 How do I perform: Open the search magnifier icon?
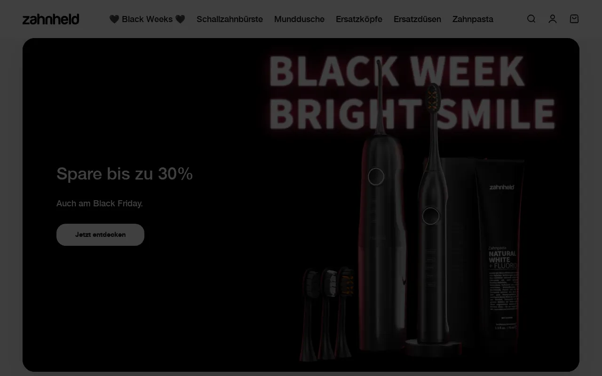[x=531, y=19]
